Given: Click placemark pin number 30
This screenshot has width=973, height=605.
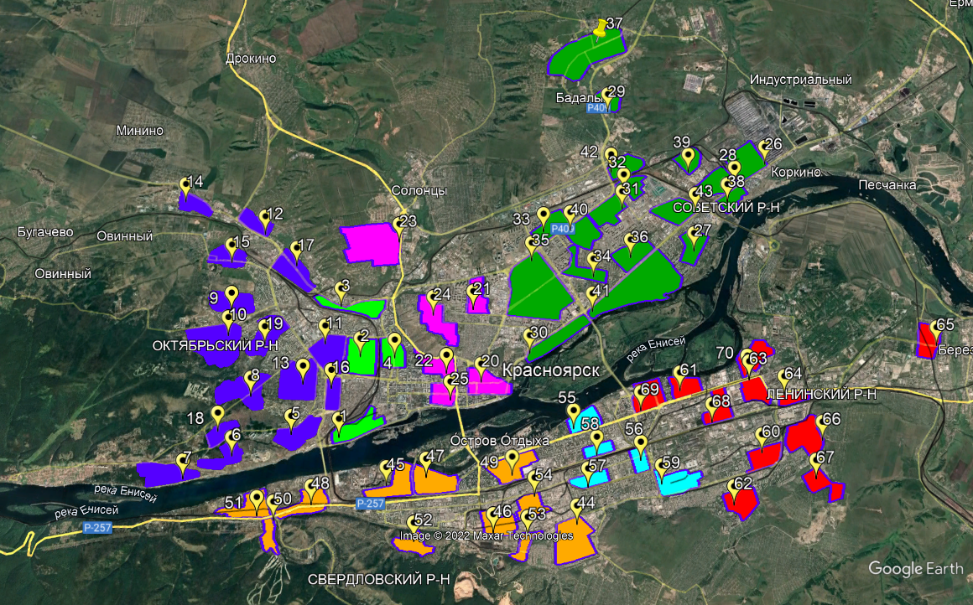Looking at the screenshot, I should point(529,337).
